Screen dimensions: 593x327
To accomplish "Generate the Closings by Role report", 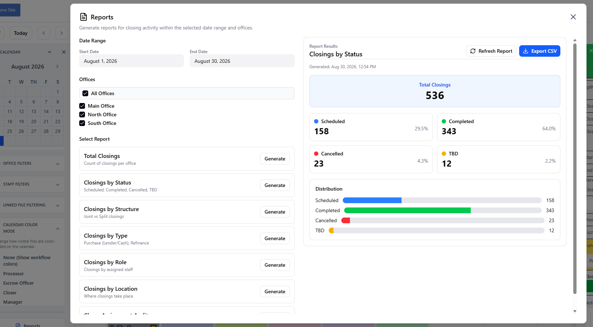I will click(x=275, y=265).
